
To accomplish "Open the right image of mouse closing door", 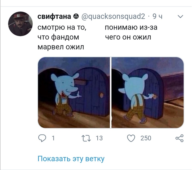I will (148, 92).
